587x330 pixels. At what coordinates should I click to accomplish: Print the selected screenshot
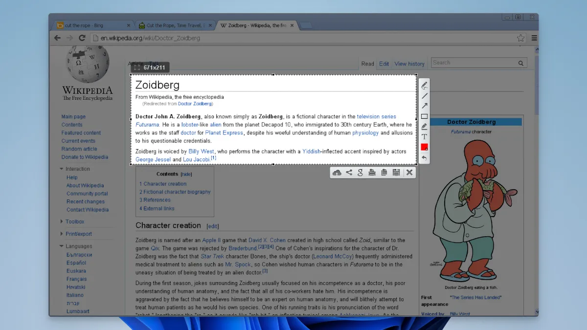tap(372, 173)
